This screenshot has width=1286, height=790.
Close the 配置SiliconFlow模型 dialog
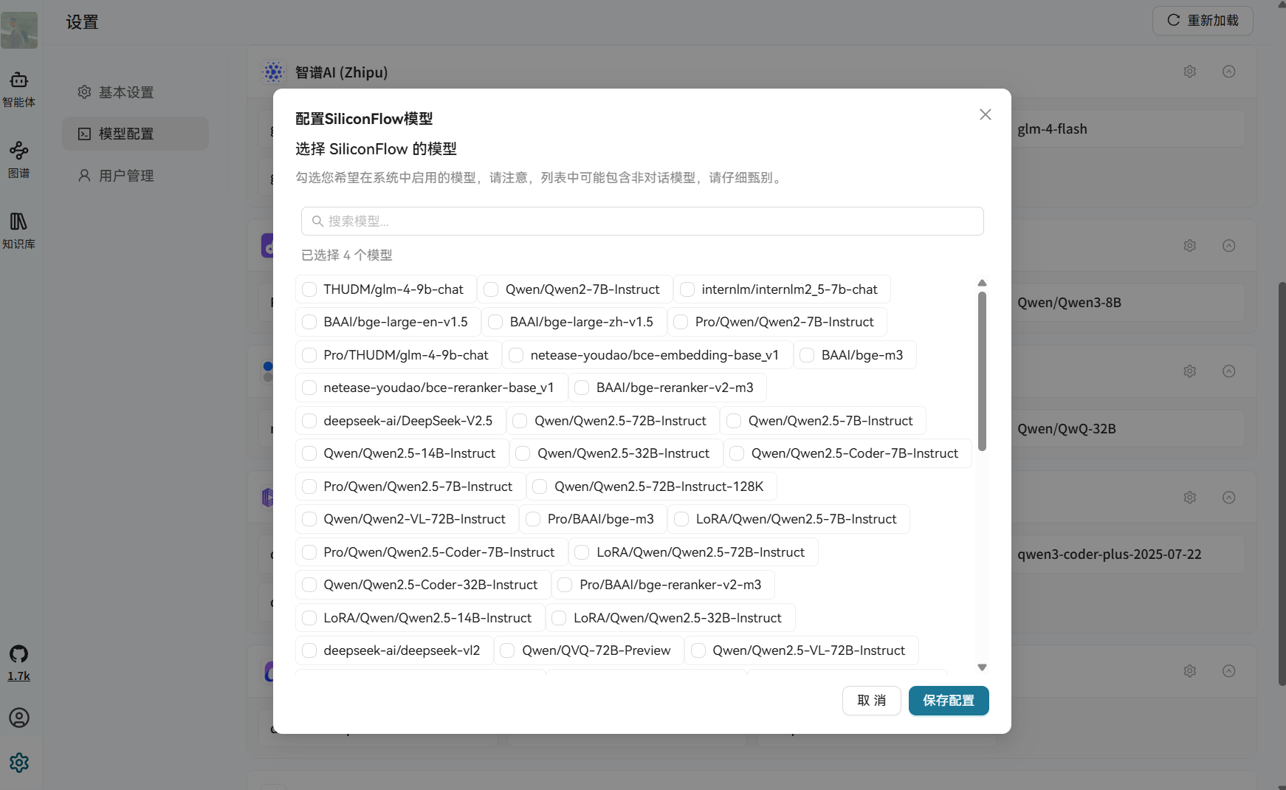pyautogui.click(x=986, y=114)
